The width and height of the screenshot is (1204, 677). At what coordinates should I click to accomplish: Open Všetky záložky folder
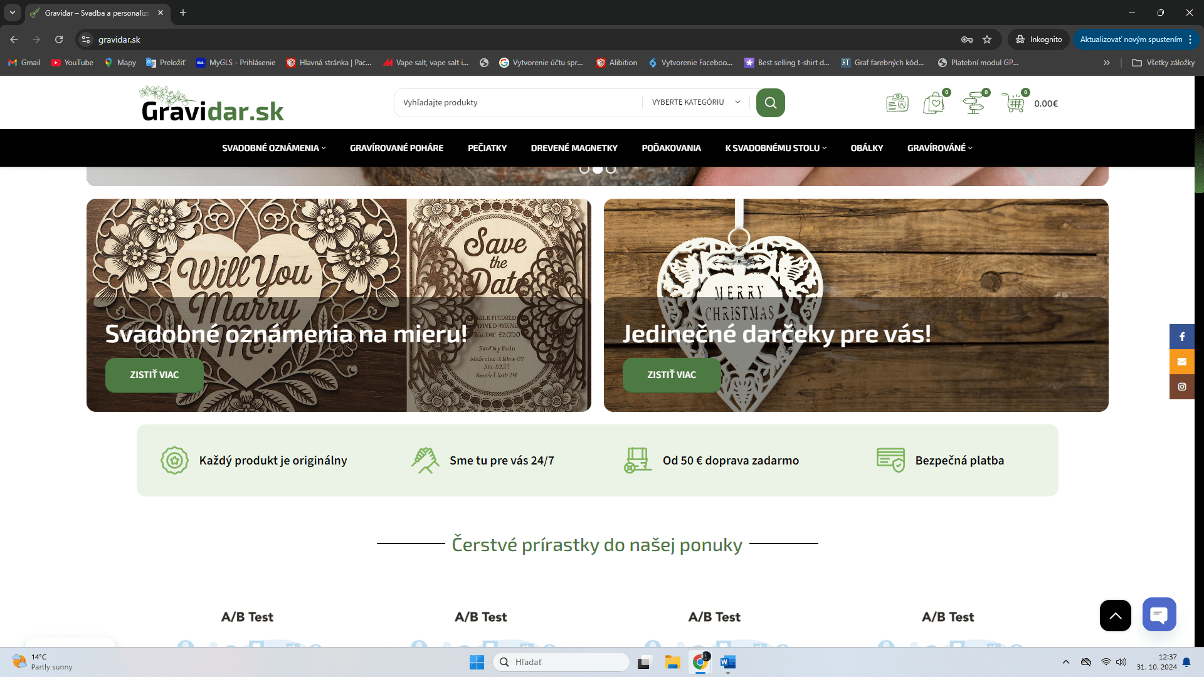pos(1163,63)
